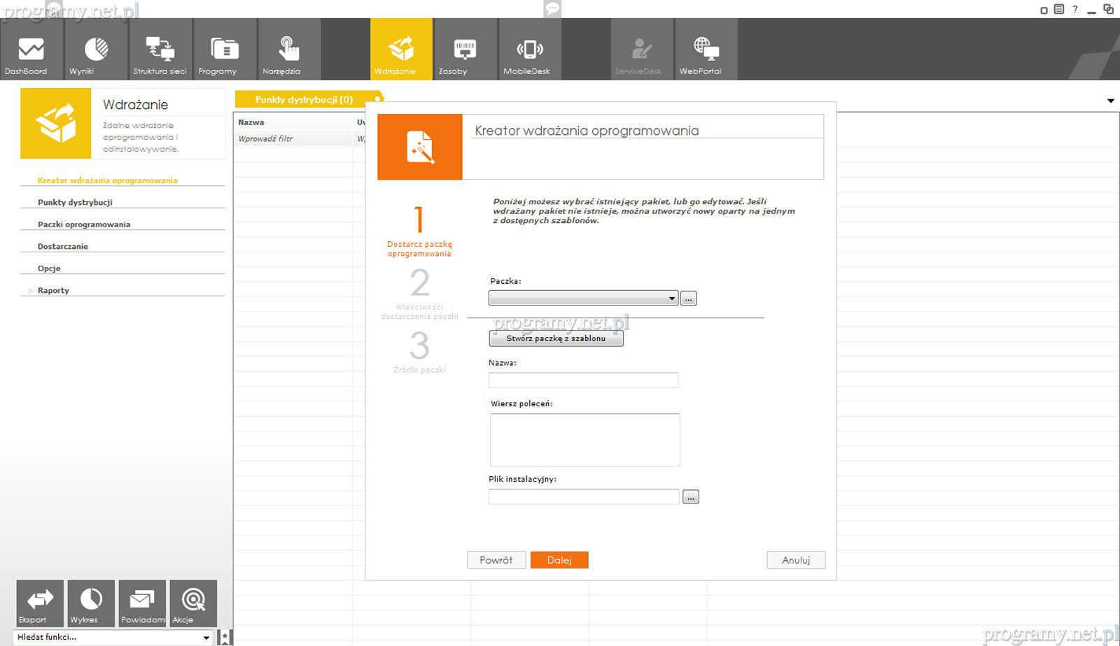This screenshot has width=1120, height=646.
Task: Expand the Raporty tree item
Action: click(30, 291)
